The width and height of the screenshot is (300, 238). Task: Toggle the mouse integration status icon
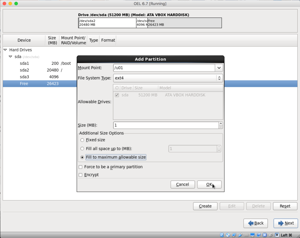coord(271,235)
